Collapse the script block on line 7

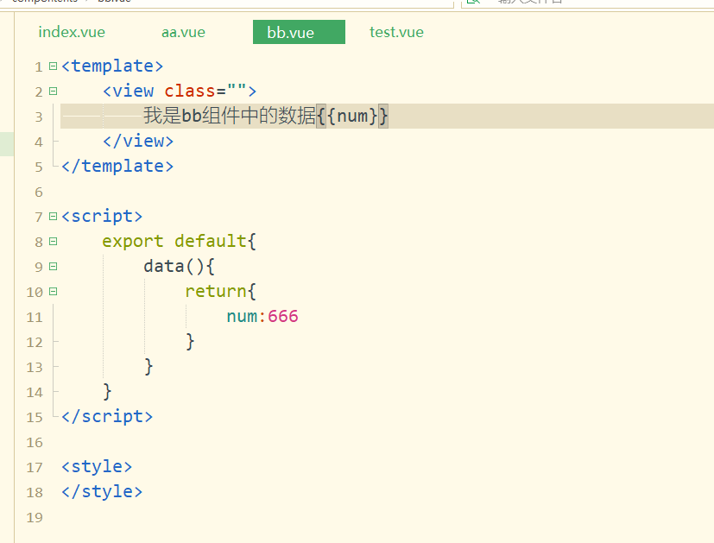[x=54, y=216]
